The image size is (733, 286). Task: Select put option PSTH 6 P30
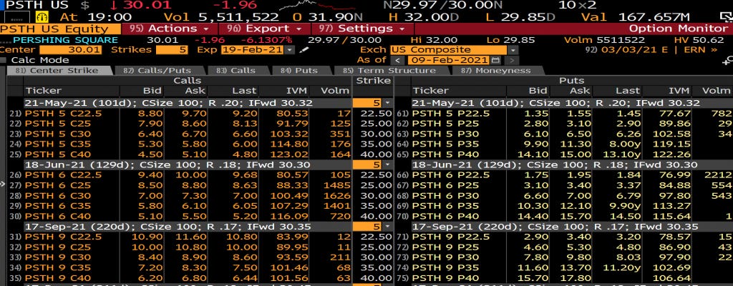click(x=445, y=196)
